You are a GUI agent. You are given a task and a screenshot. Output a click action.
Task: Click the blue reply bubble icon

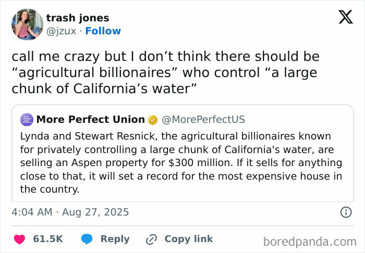point(87,239)
